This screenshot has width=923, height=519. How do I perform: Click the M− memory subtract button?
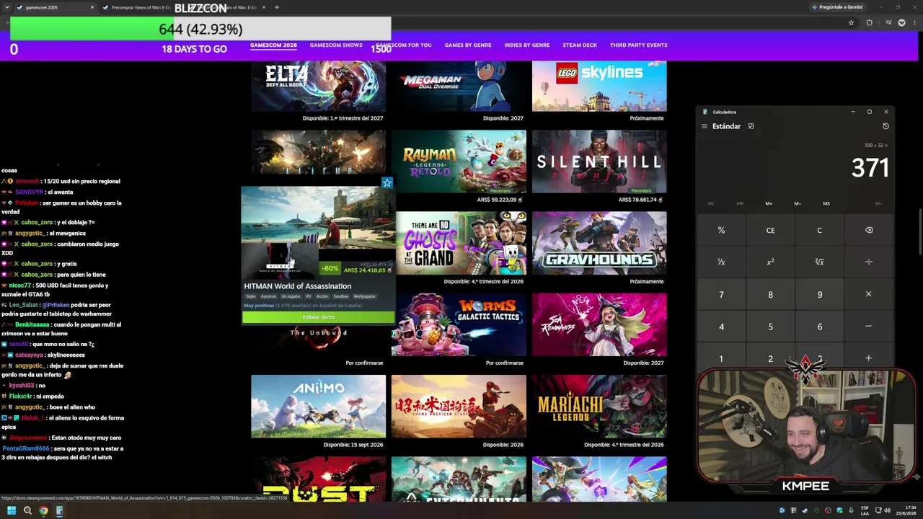[798, 203]
